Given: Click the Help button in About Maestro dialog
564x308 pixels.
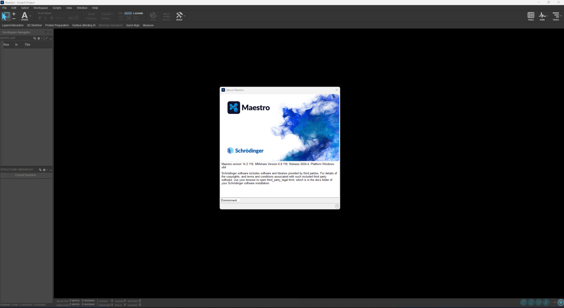Looking at the screenshot, I should (336, 206).
